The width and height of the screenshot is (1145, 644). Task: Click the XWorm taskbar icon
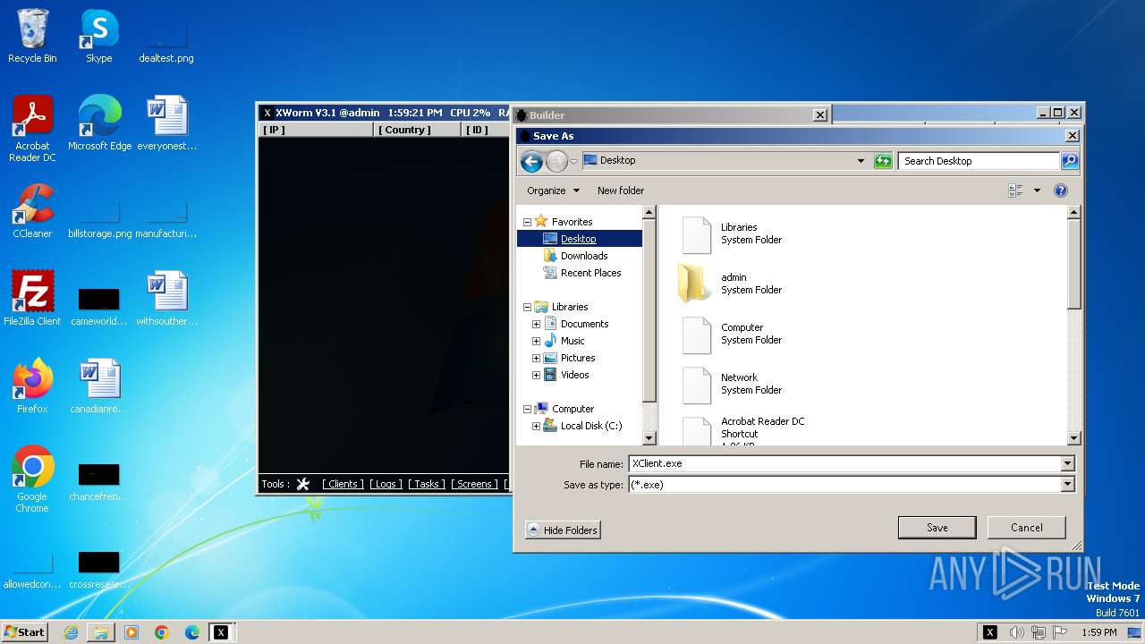click(220, 632)
